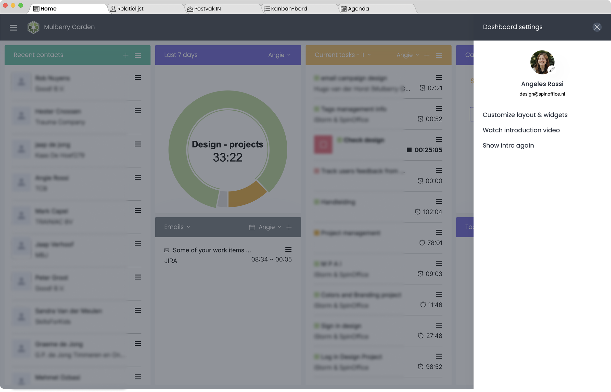The image size is (611, 392).
Task: Switch to the Relatielijst tab
Action: [130, 9]
